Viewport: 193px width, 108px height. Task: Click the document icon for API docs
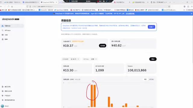(3, 87)
